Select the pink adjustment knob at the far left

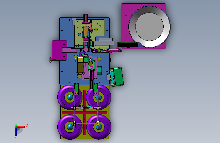[51, 60]
